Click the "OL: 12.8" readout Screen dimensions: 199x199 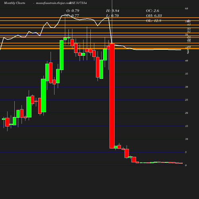coord(154,21)
